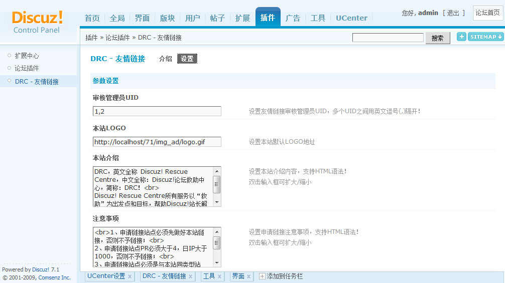Click 注意事项 scrollbar up arrow
The image size is (505, 283).
tap(217, 231)
